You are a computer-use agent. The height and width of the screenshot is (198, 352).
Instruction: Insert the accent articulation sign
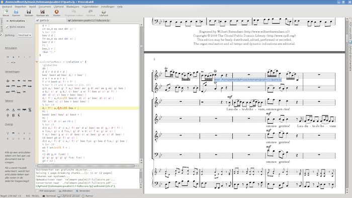click(x=8, y=57)
